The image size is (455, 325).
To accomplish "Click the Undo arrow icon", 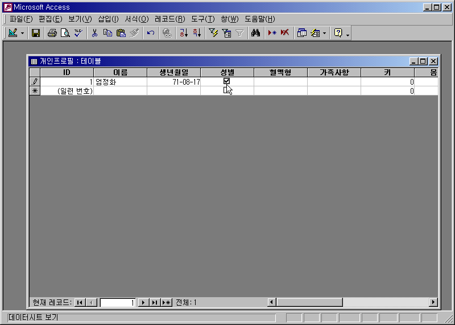I will tap(151, 33).
